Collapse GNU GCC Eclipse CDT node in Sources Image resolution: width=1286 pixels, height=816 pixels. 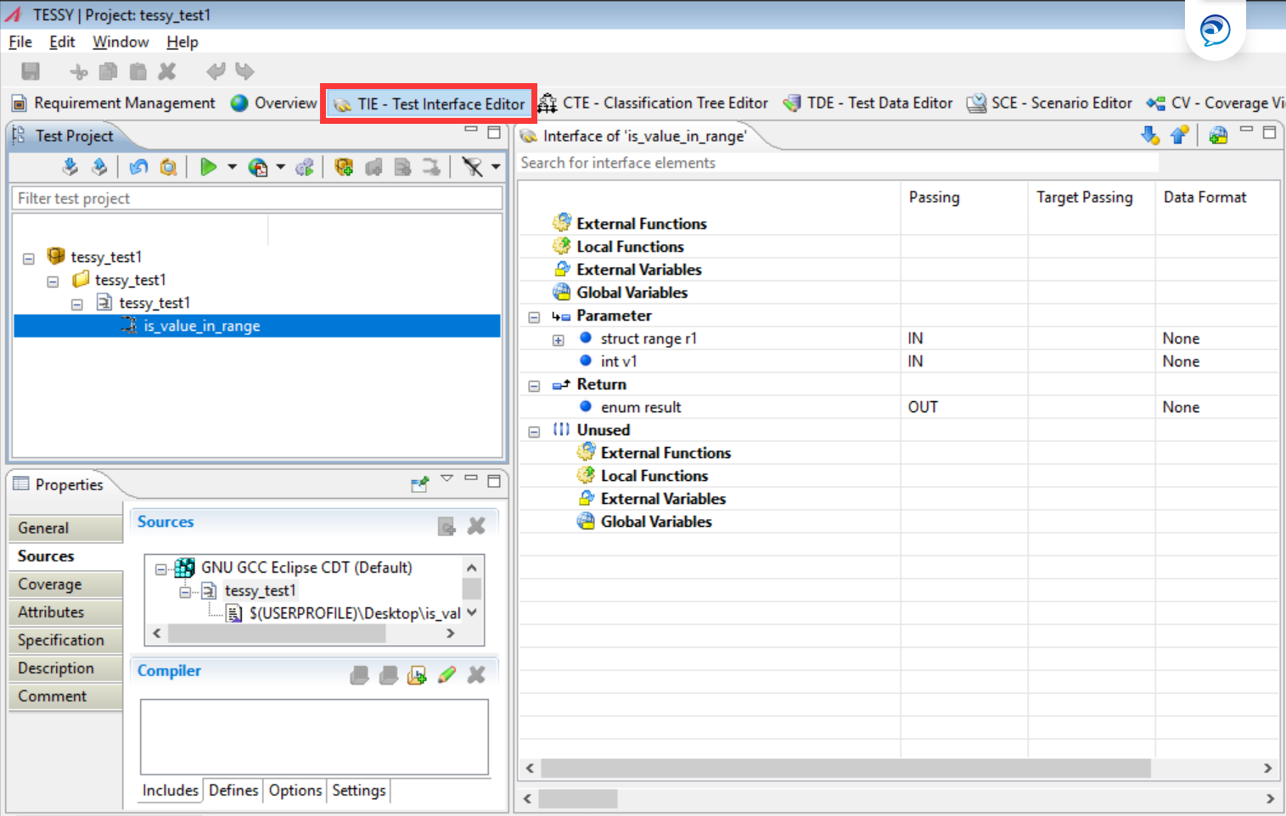(160, 569)
